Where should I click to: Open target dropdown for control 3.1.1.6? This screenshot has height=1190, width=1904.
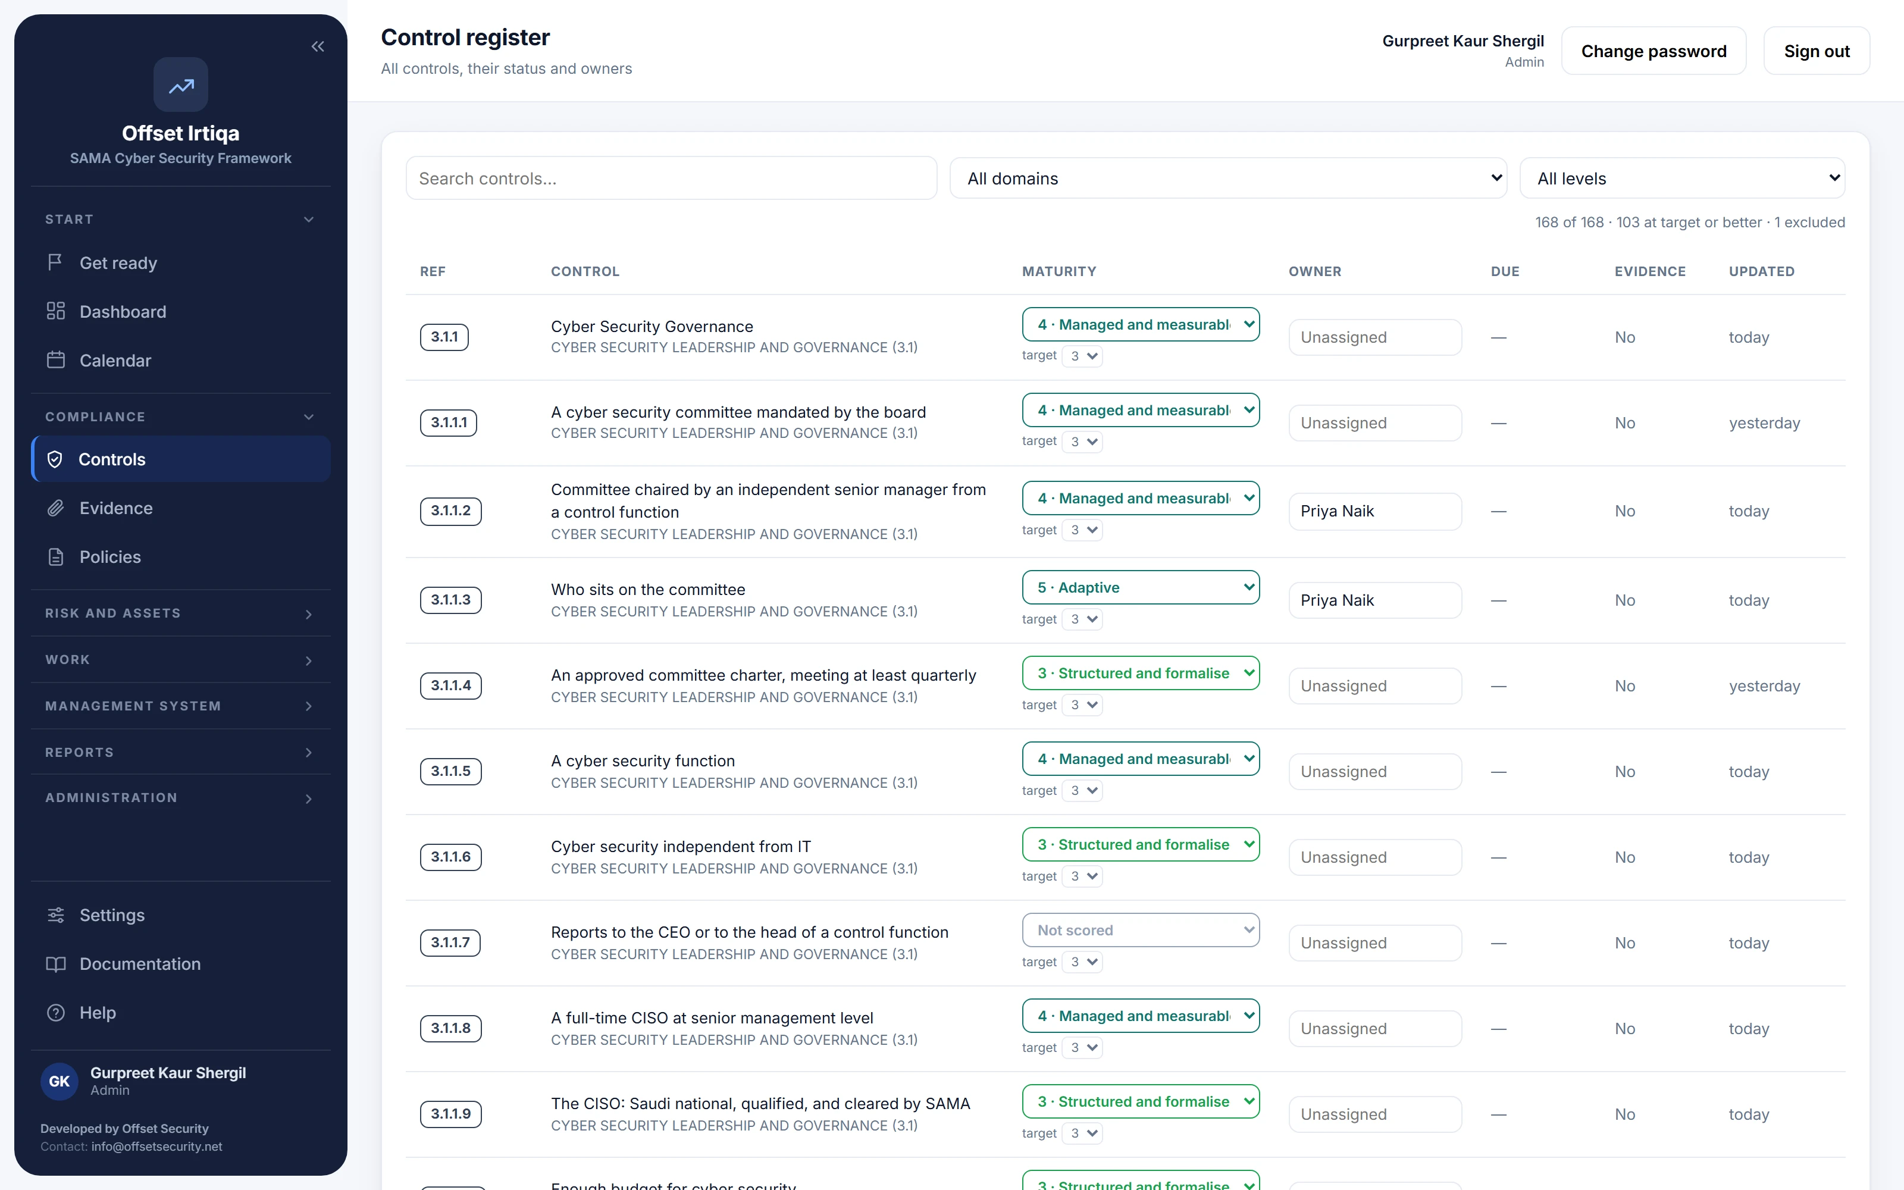[x=1083, y=876]
